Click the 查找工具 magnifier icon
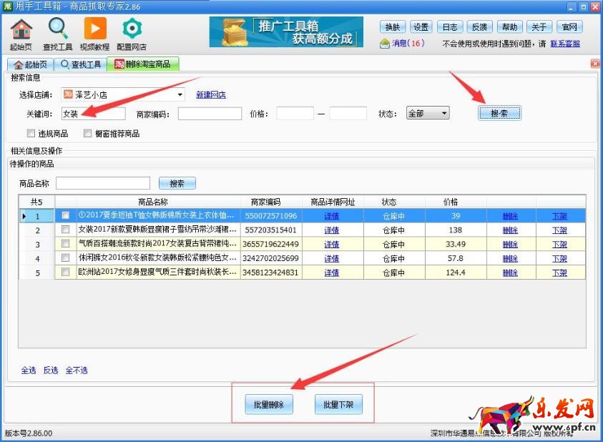This screenshot has height=442, width=603. point(58,29)
